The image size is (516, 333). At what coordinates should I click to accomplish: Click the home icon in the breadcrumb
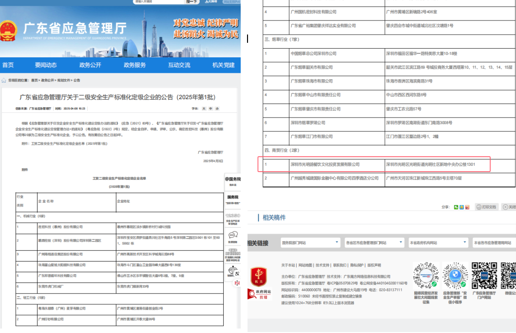click(4, 80)
